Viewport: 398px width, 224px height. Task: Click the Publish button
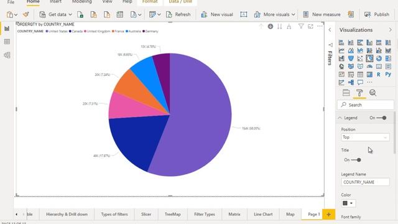click(x=377, y=14)
